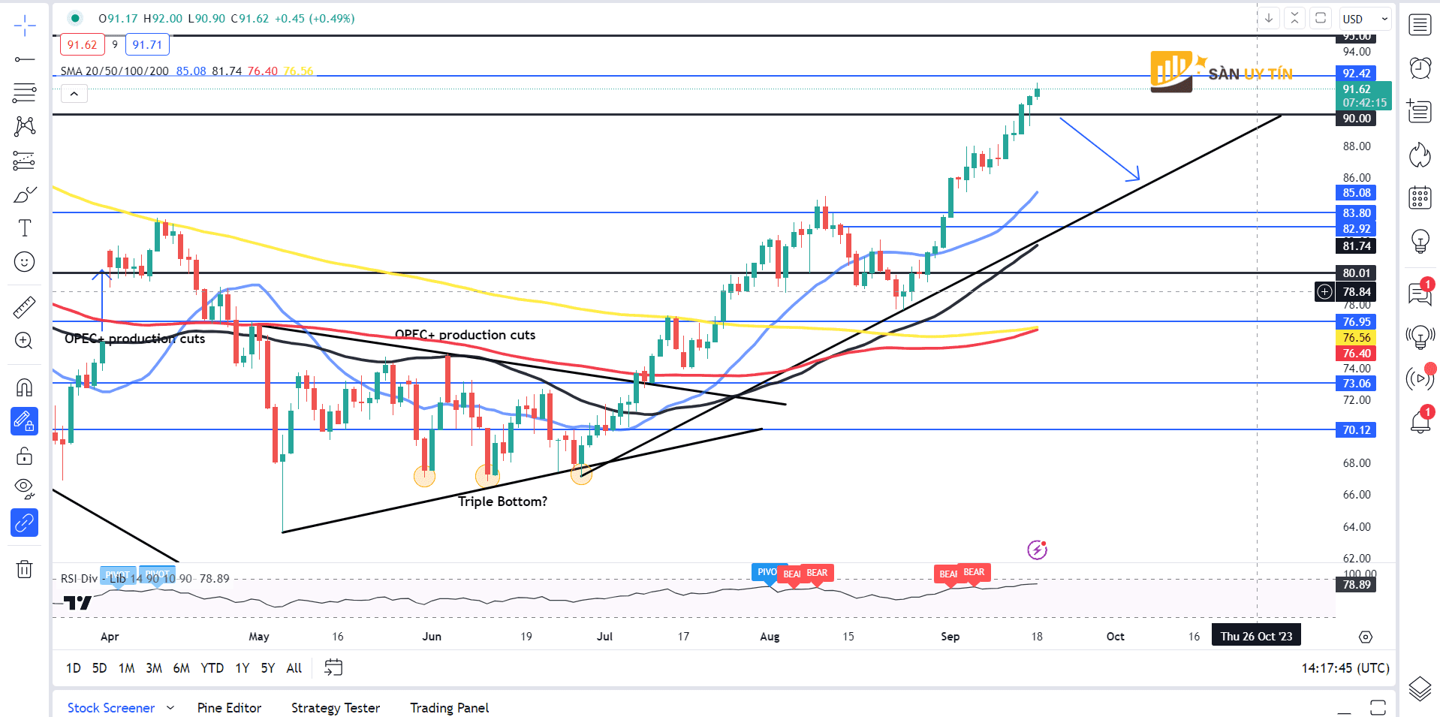The height and width of the screenshot is (717, 1440).
Task: Click the 92.42 price level label
Action: (1357, 74)
